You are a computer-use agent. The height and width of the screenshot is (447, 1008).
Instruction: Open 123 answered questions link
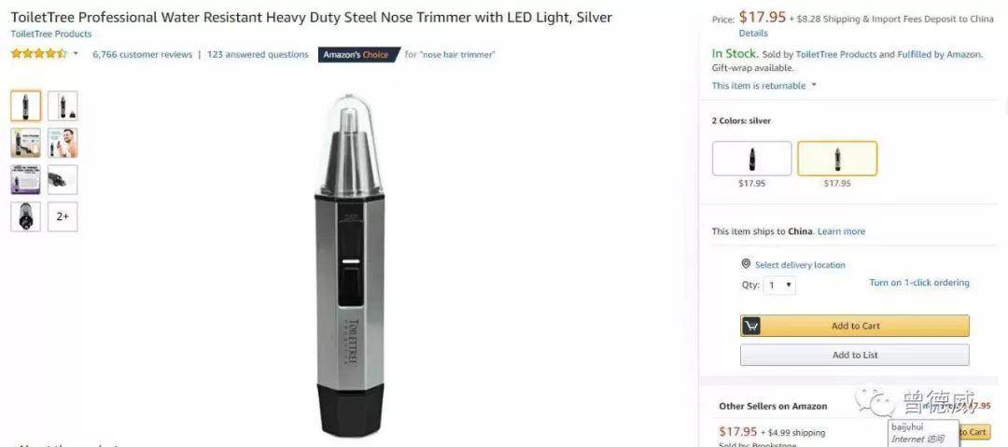point(258,55)
